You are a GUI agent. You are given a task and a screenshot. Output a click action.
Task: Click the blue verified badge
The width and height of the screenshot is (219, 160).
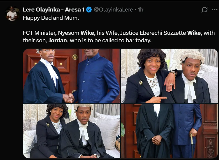[89, 10]
